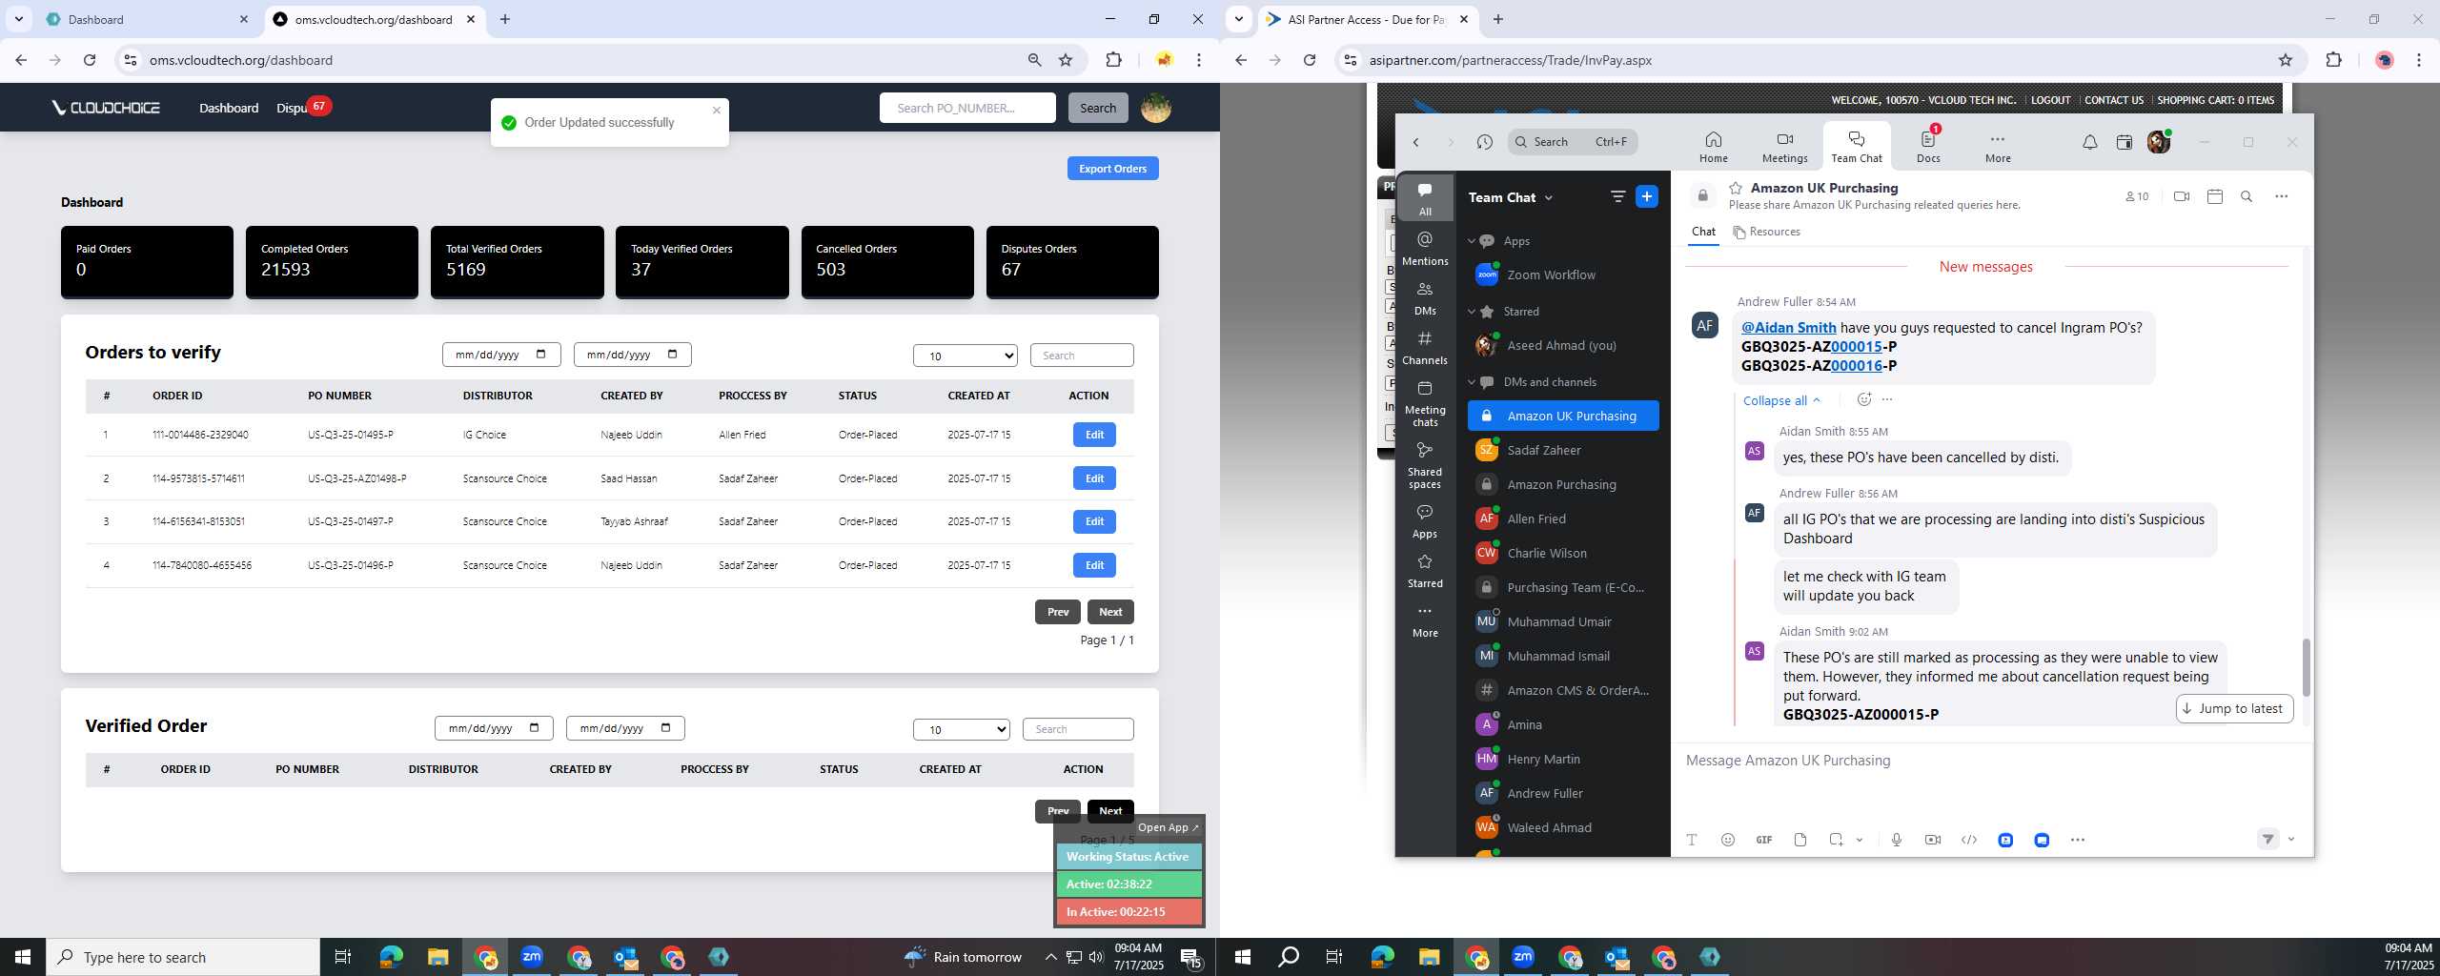Open DMs in Zoom sidebar
The width and height of the screenshot is (2440, 976).
coord(1425,297)
